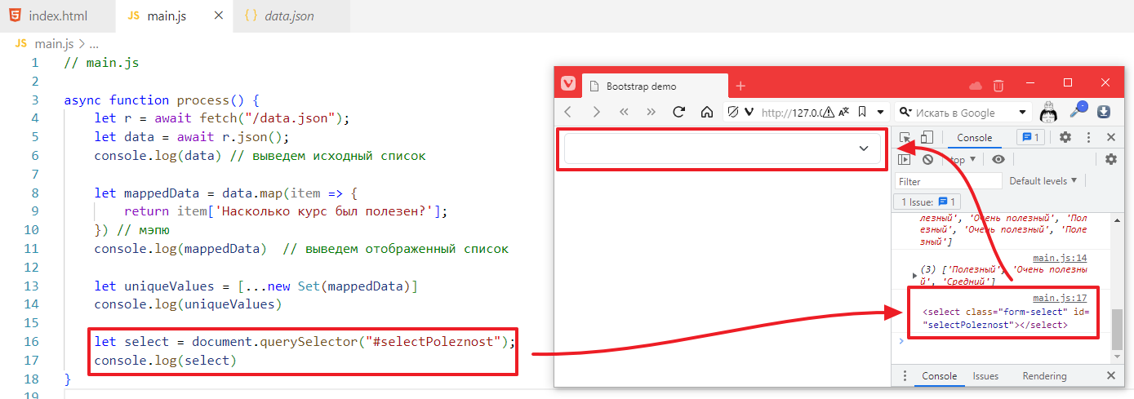Viewport: 1134px width, 399px height.
Task: Click the console vertical scrollbar thumb
Action: pyautogui.click(x=1116, y=326)
